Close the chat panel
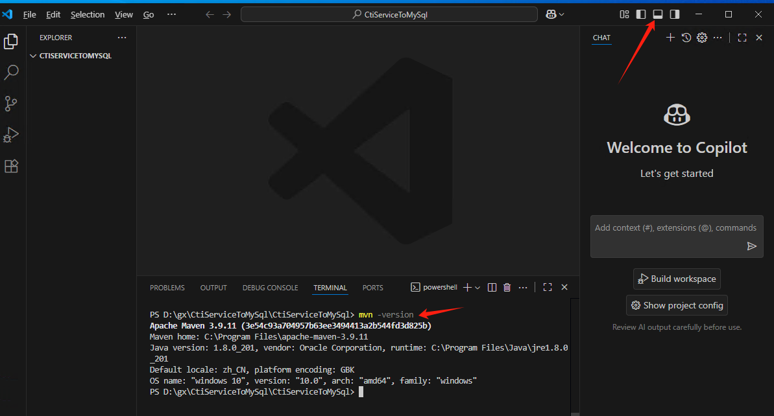774x416 pixels. [x=759, y=38]
